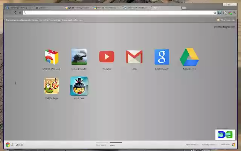
Task: Open the Other devices dropdown
Action: click(x=192, y=145)
